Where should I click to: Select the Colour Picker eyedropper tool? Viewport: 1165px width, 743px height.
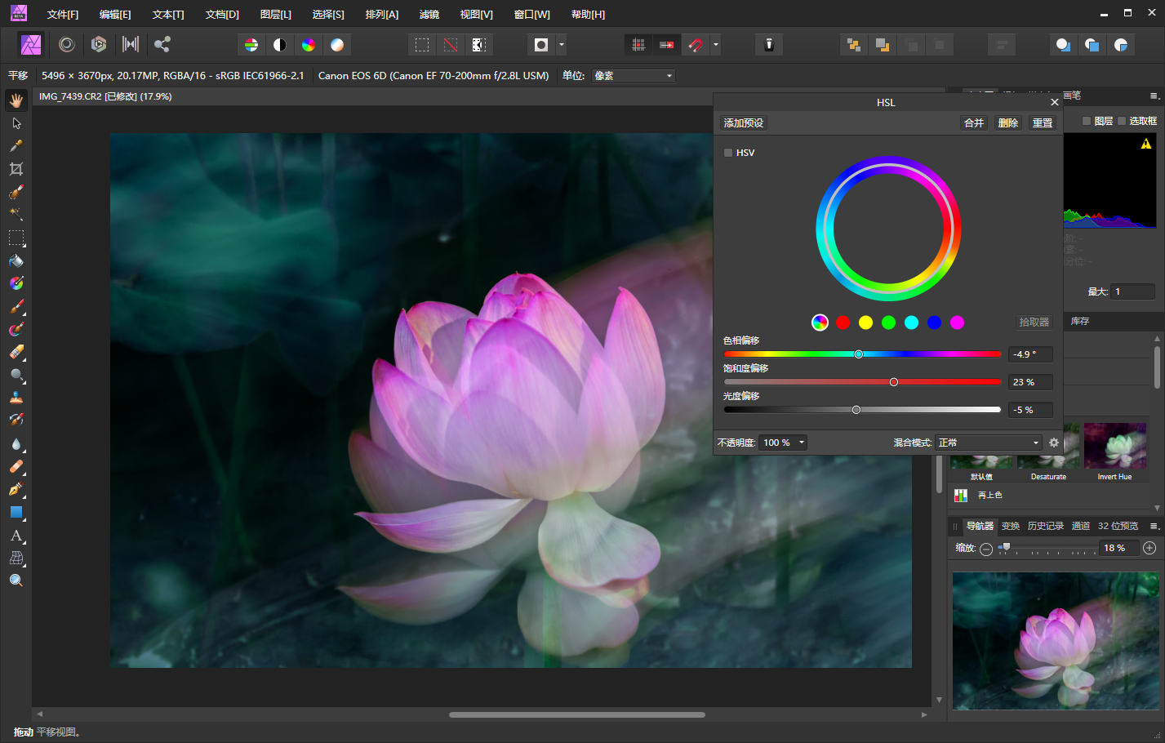coord(16,146)
